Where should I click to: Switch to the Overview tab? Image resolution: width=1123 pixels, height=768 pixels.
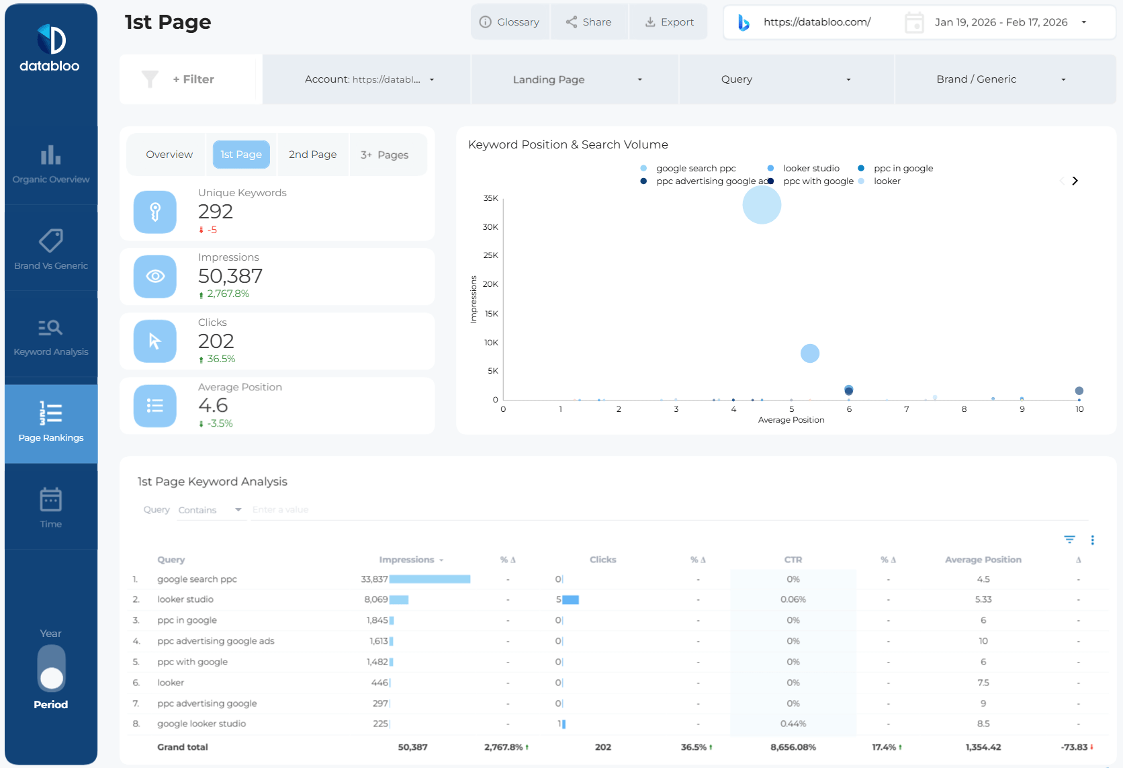point(169,155)
